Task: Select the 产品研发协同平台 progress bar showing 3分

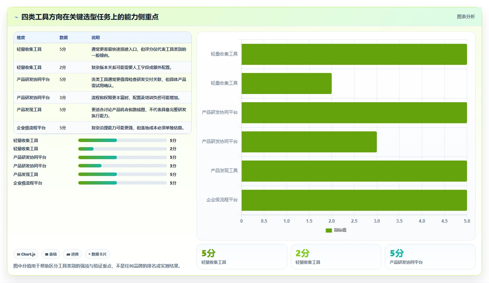Action: click(x=122, y=166)
